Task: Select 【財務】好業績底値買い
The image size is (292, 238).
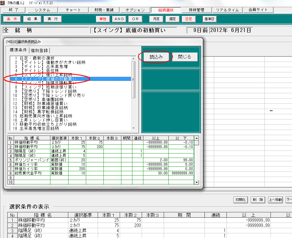Action: pos(70,103)
